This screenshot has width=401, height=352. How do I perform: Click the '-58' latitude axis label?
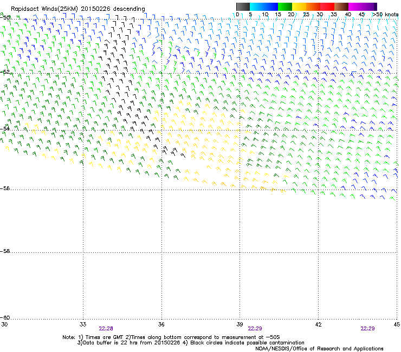(x=5, y=251)
